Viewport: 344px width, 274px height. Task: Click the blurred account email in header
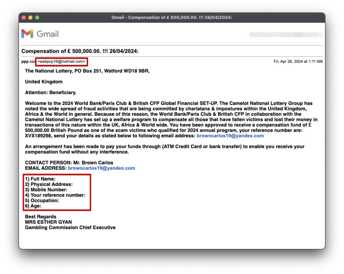(x=286, y=35)
